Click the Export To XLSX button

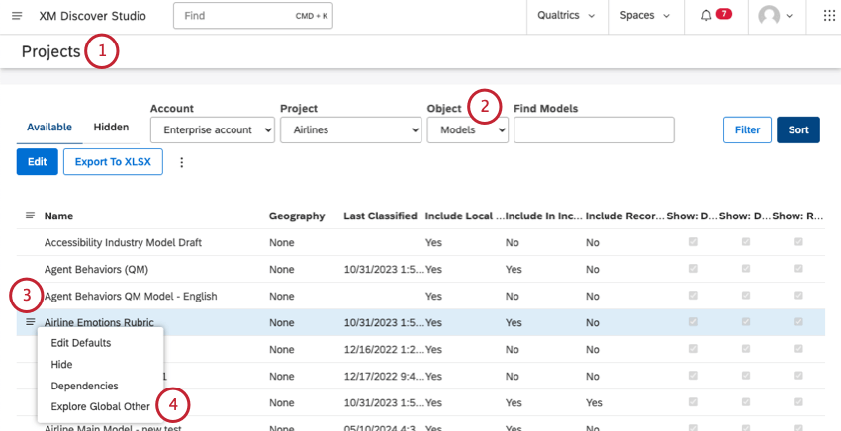[113, 162]
